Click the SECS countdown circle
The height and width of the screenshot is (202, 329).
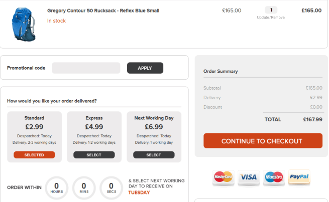(111, 188)
